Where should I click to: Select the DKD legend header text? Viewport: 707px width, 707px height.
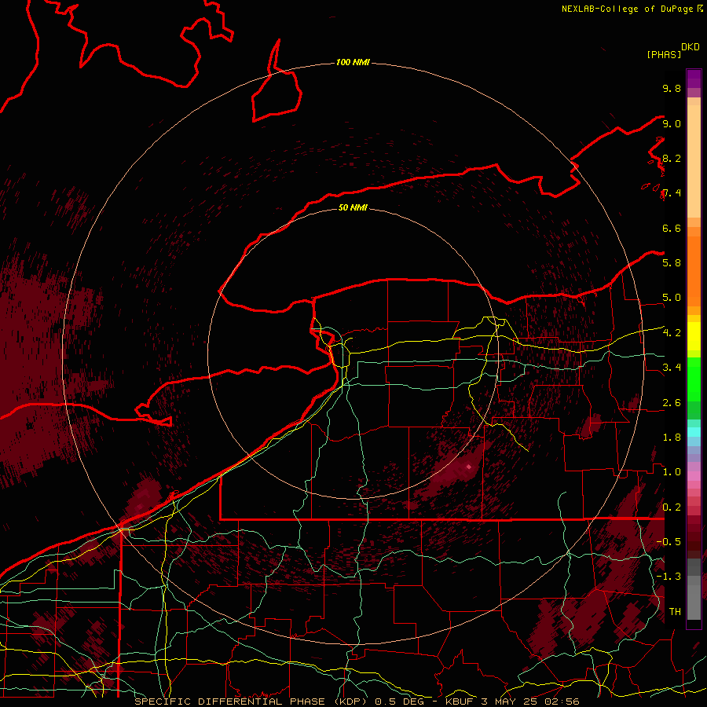tap(690, 47)
